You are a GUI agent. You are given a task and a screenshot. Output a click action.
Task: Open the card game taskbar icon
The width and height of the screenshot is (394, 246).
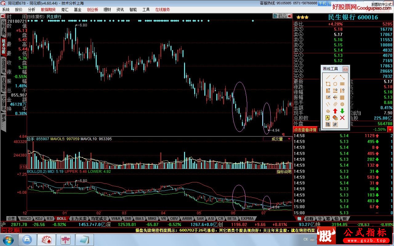[46, 239]
